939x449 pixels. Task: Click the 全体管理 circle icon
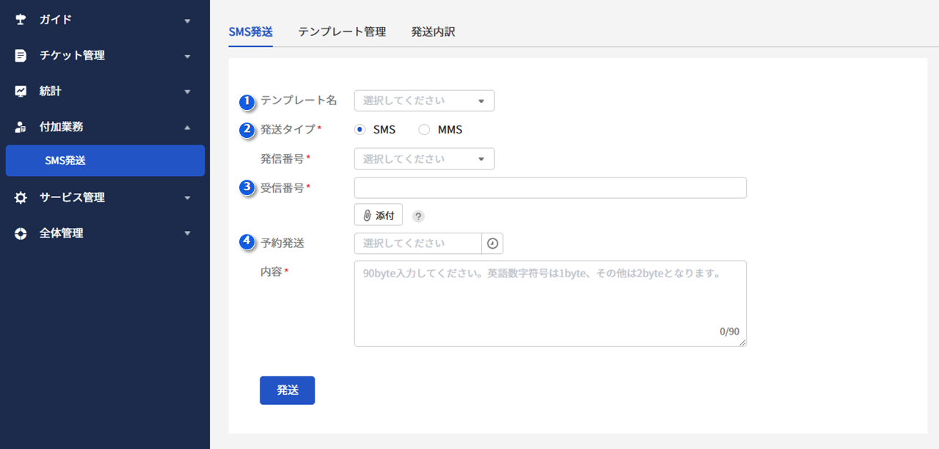point(21,233)
